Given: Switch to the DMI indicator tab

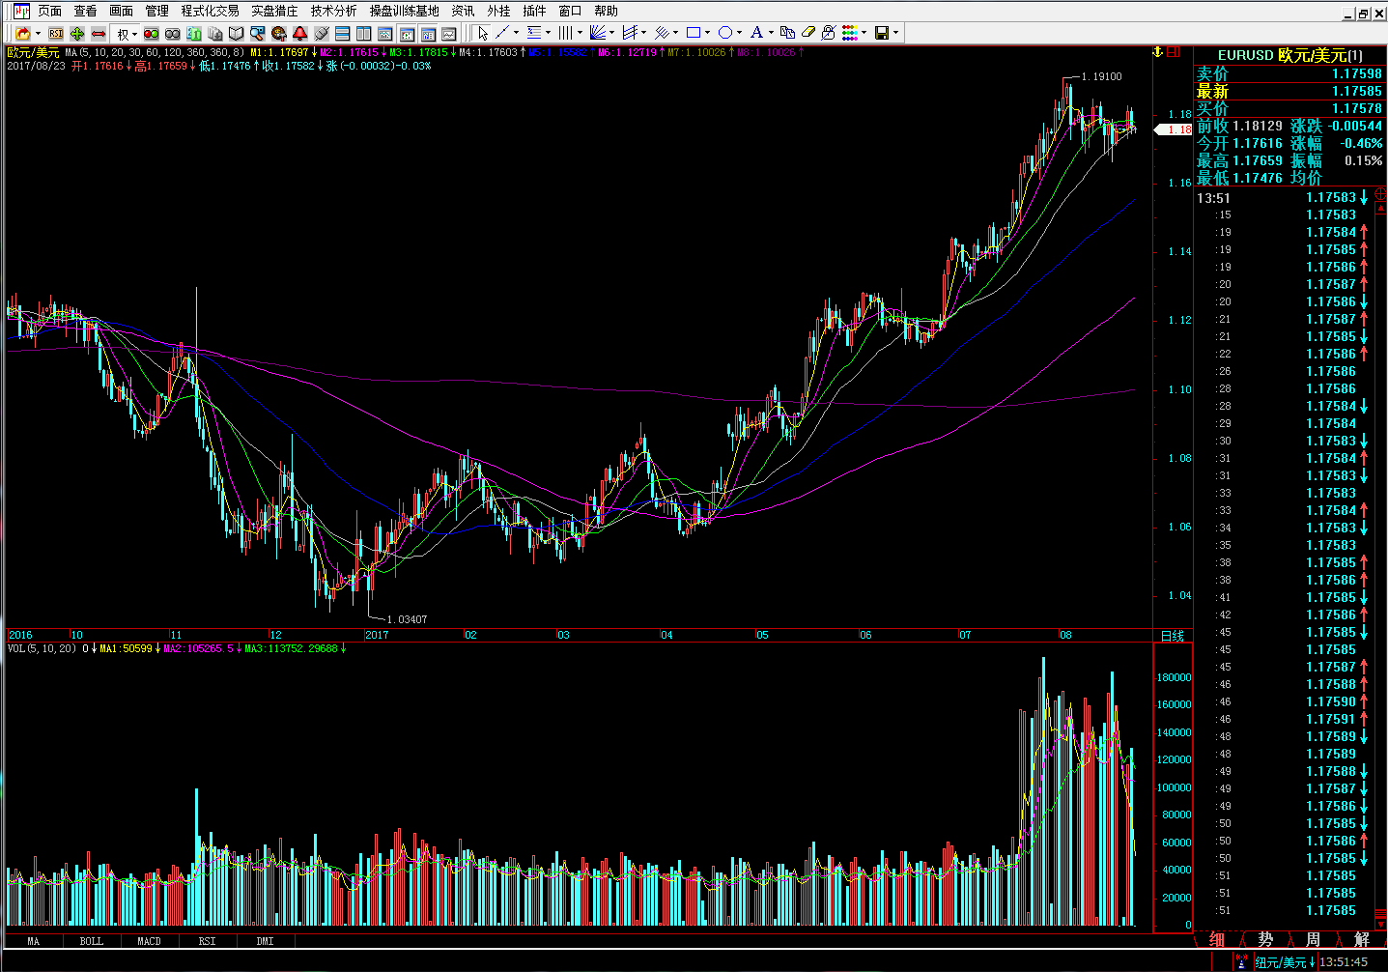Looking at the screenshot, I should [x=265, y=941].
